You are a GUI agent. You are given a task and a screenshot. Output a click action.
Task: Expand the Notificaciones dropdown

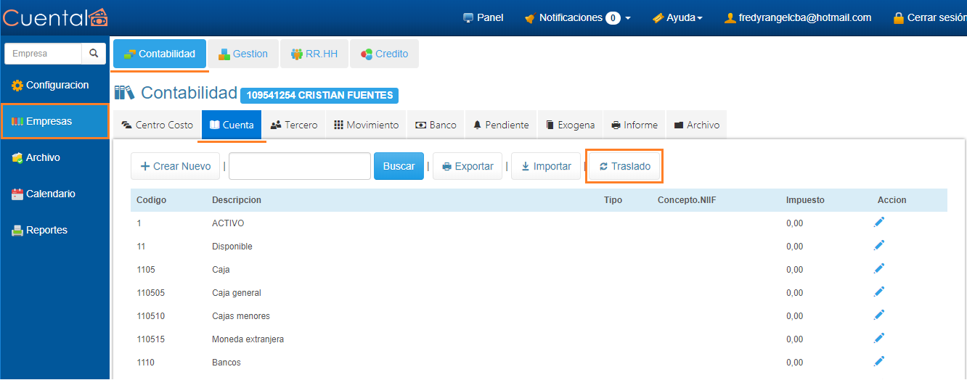tap(577, 17)
